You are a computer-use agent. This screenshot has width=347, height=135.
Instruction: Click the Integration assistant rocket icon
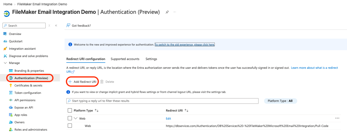coord(5,49)
